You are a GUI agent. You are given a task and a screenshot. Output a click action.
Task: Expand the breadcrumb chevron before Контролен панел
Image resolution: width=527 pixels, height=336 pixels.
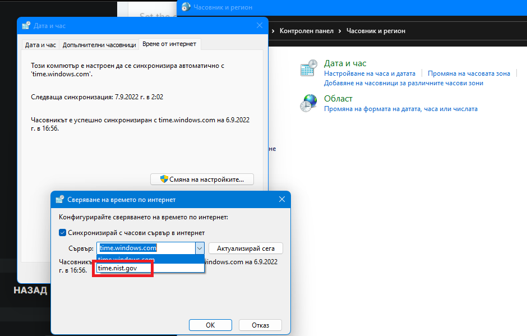point(273,31)
